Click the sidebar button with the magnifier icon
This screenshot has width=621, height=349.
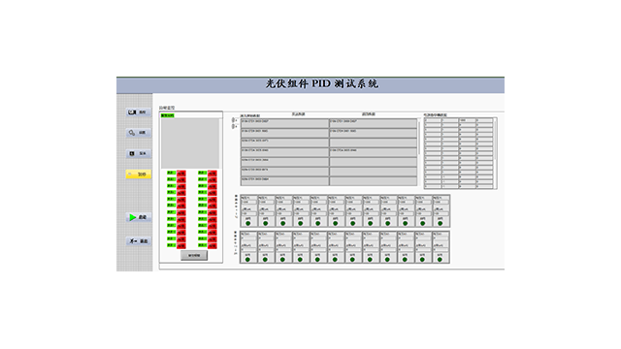[138, 133]
